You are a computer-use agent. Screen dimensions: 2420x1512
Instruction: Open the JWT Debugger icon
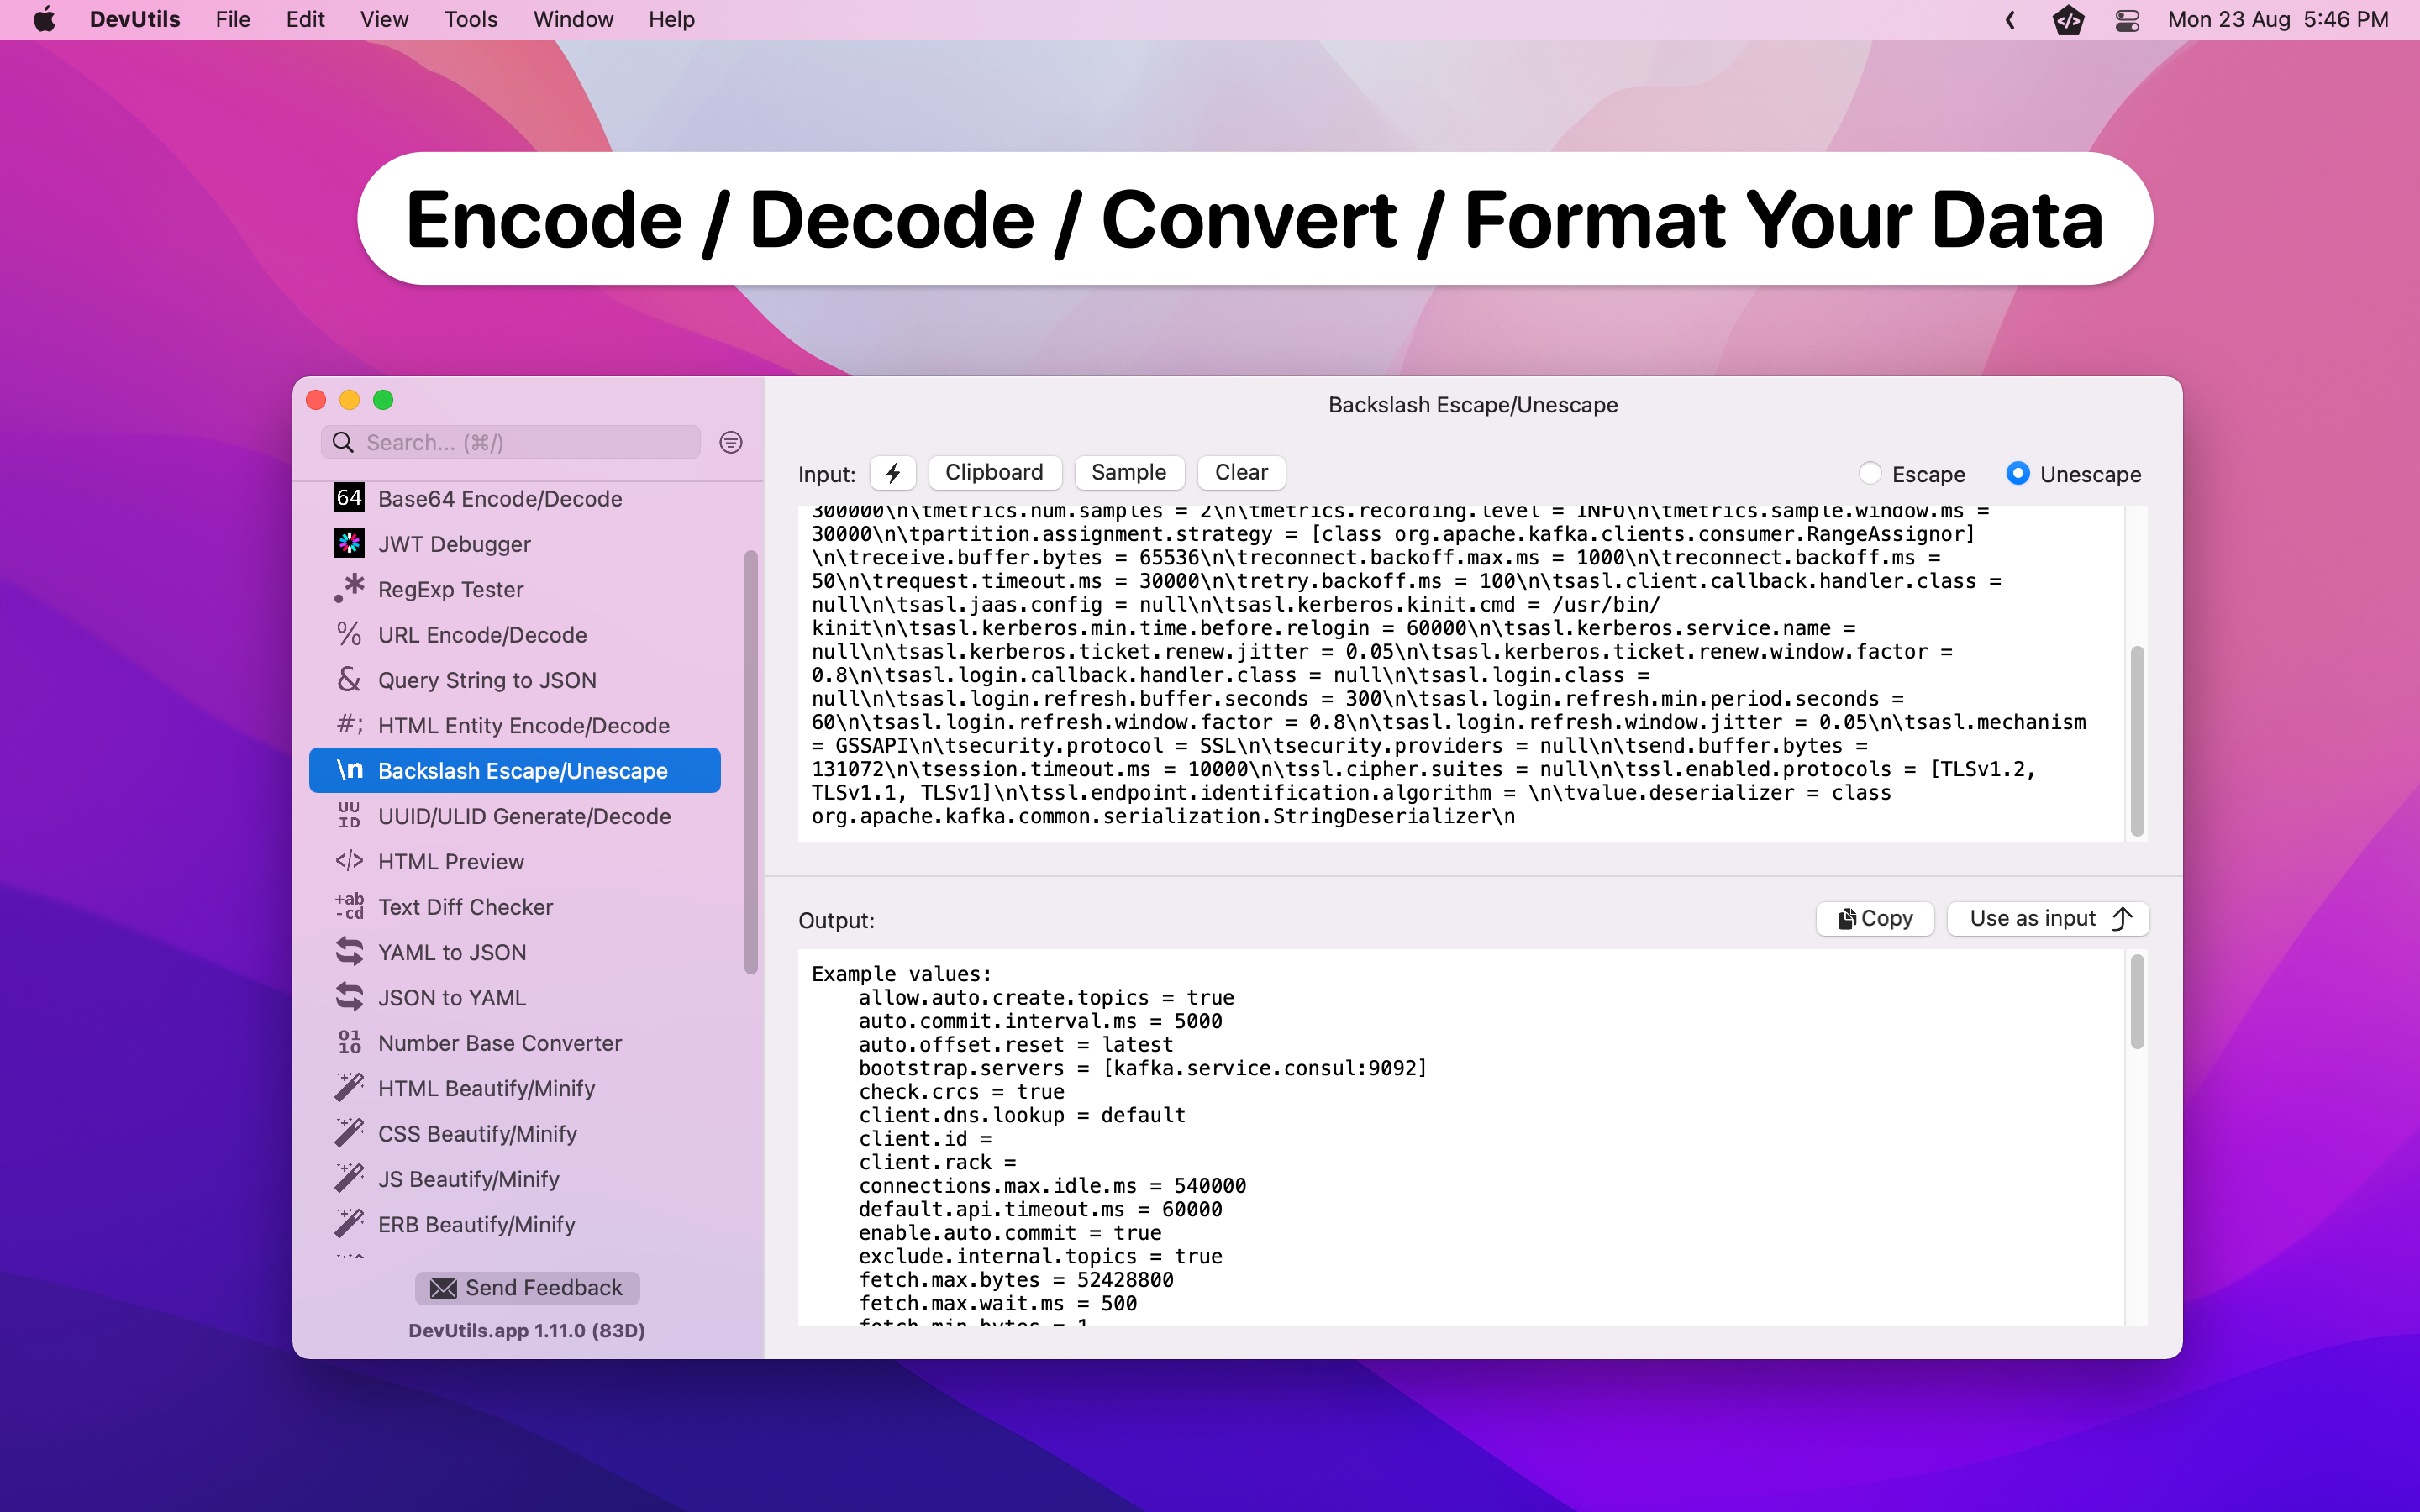(349, 543)
